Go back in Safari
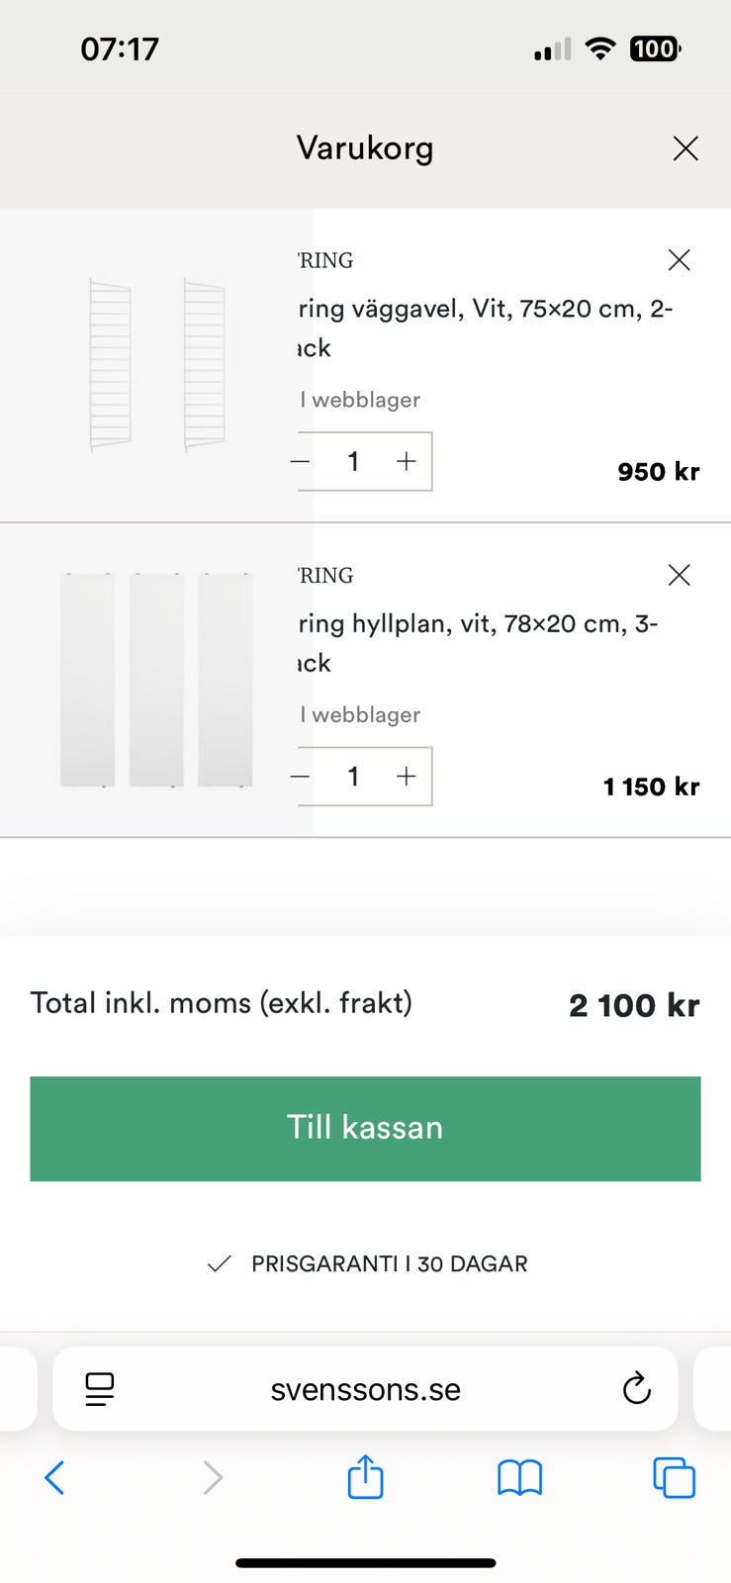 tap(55, 1478)
